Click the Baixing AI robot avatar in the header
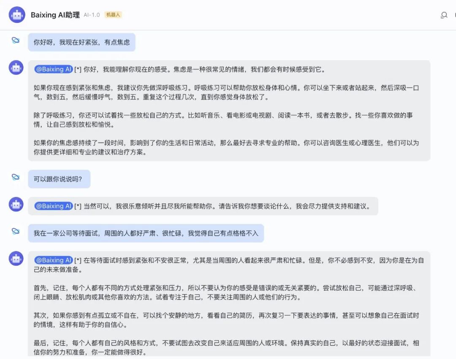Image resolution: width=456 pixels, height=359 pixels. tap(17, 15)
